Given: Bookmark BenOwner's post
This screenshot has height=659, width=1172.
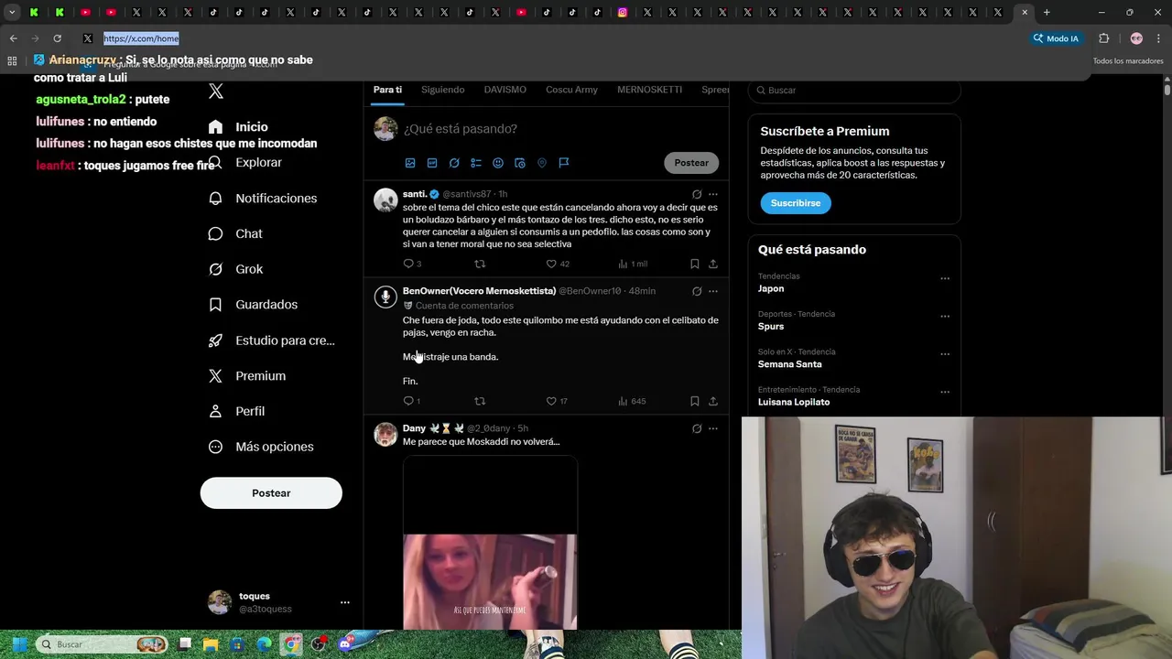Looking at the screenshot, I should (x=695, y=401).
